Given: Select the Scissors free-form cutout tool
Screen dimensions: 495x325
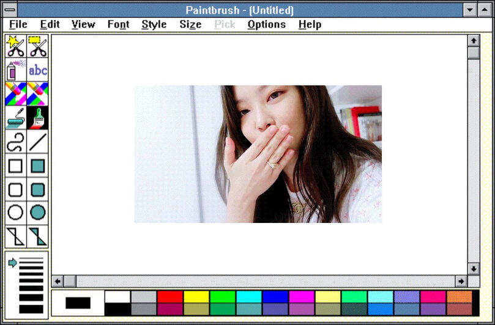Looking at the screenshot, I should 15,46.
